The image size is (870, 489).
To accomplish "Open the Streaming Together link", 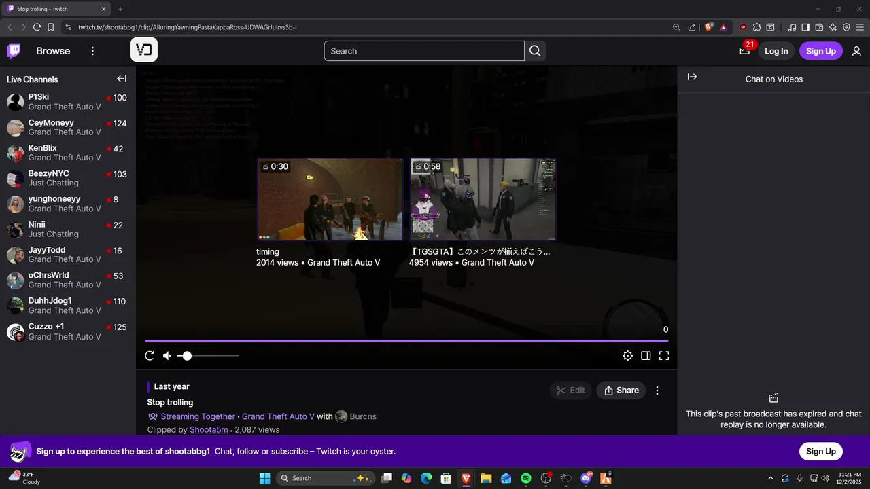I will click(198, 416).
